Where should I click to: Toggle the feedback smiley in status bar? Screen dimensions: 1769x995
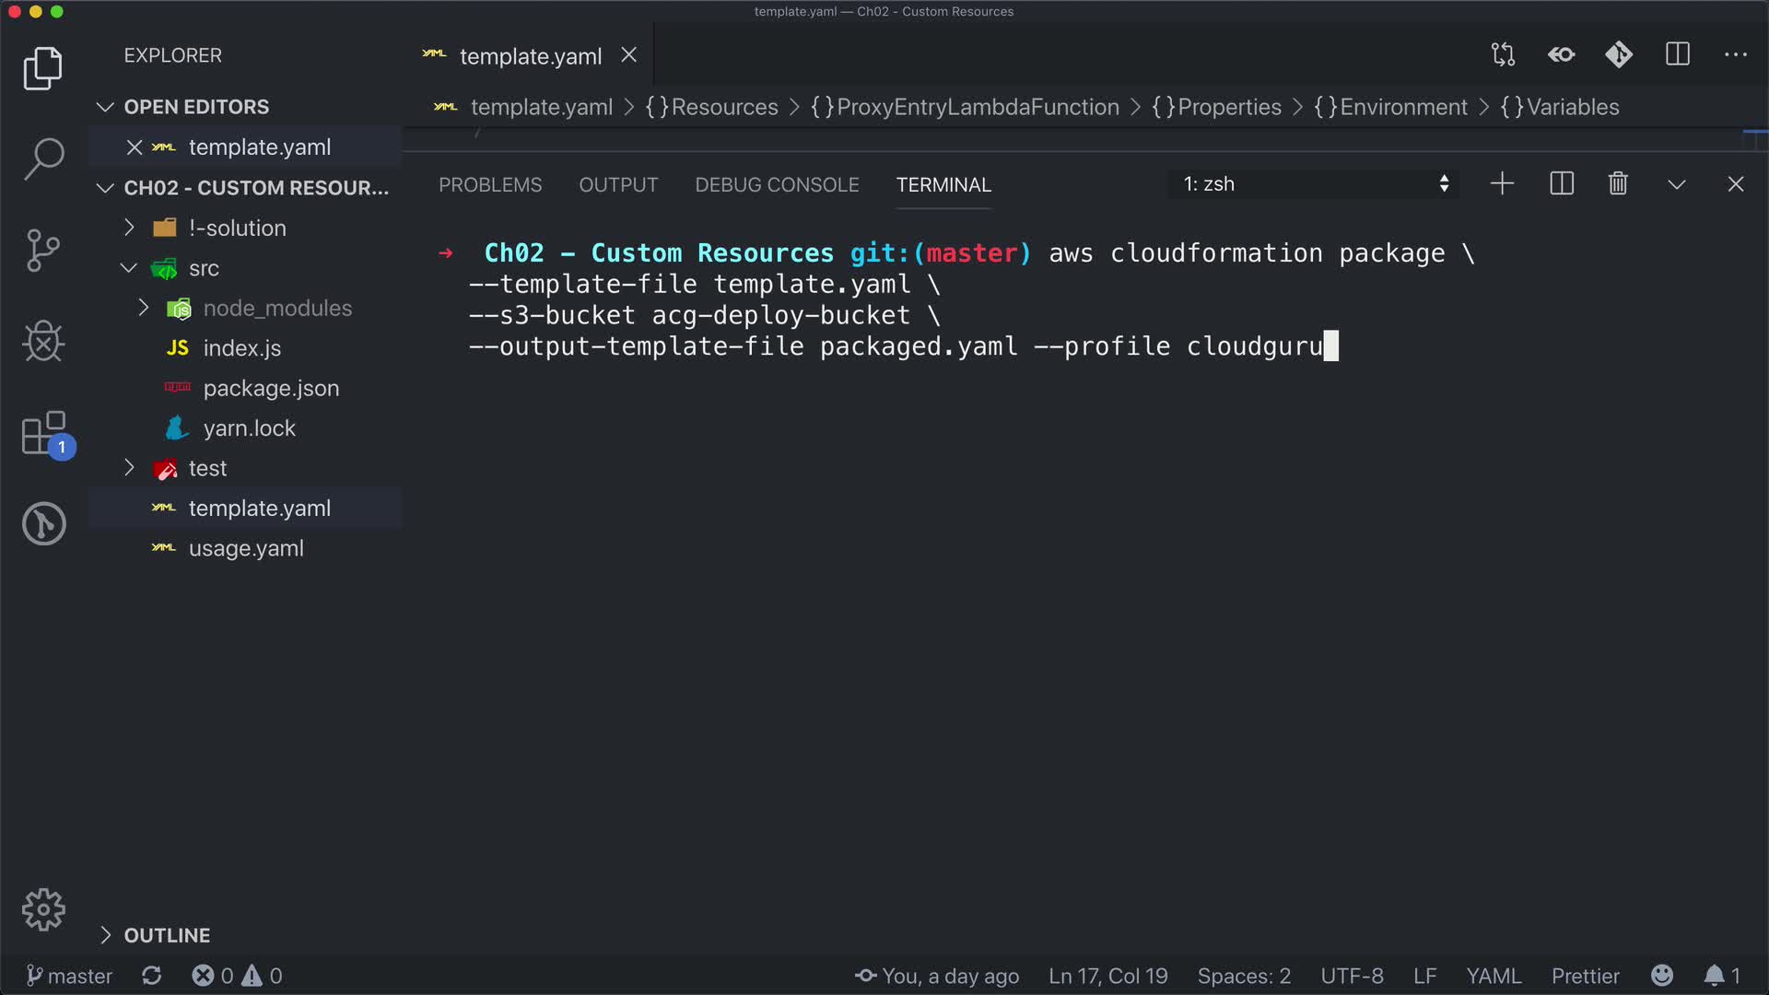click(x=1662, y=976)
